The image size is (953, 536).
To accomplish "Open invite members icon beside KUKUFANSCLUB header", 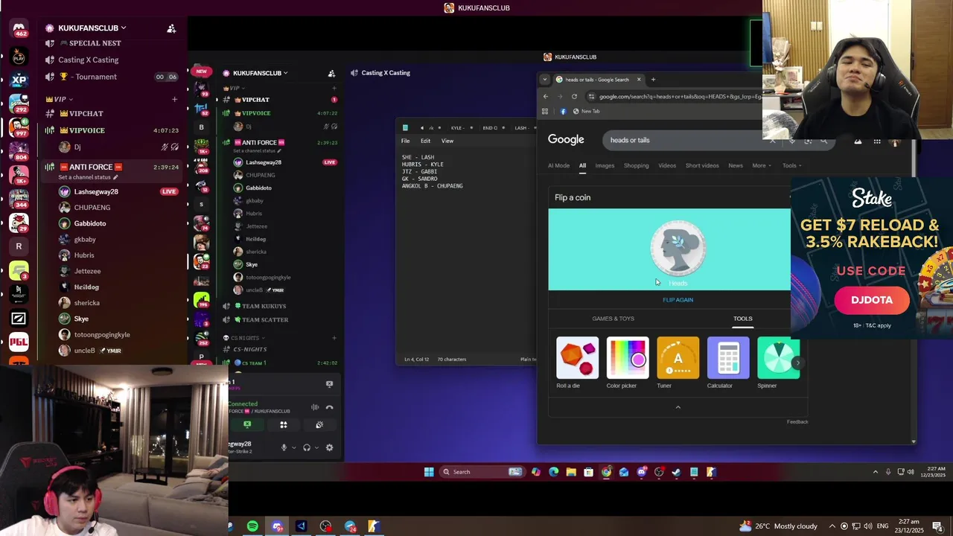I will (171, 28).
